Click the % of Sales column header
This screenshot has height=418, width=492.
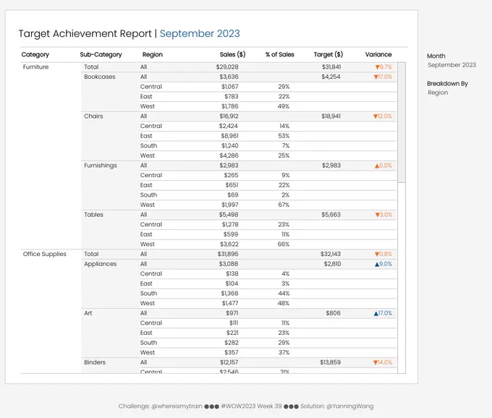point(279,54)
